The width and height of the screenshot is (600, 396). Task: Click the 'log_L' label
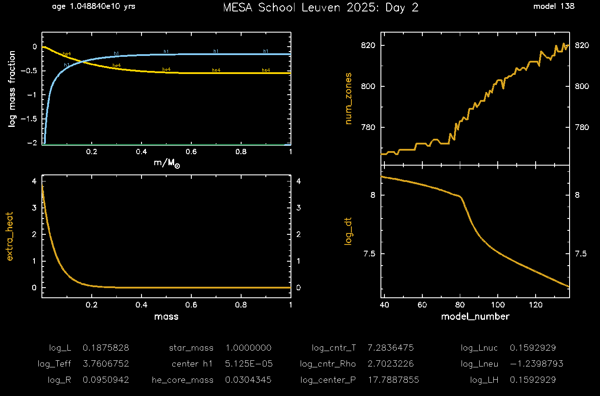pyautogui.click(x=60, y=348)
